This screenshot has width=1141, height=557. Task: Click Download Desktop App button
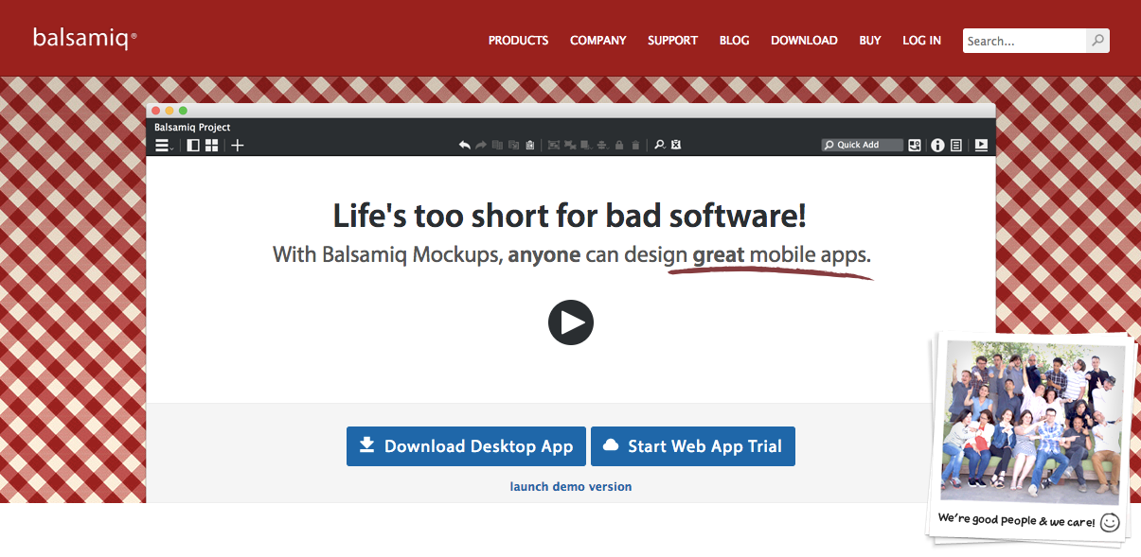466,446
